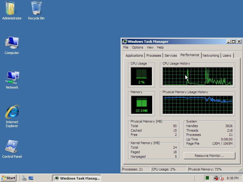Click the Up Time value 0:08:00
Image resolution: width=243 pixels, height=182 pixels.
227,139
